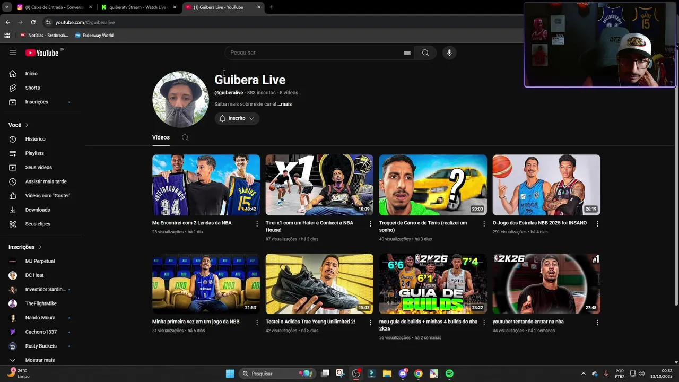Select the Vídeos channel tab

pos(161,137)
